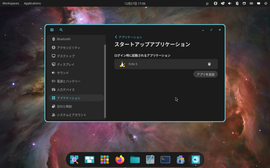270x168 pixels.
Task: Open the デスクトップ settings category
Action: 66,56
